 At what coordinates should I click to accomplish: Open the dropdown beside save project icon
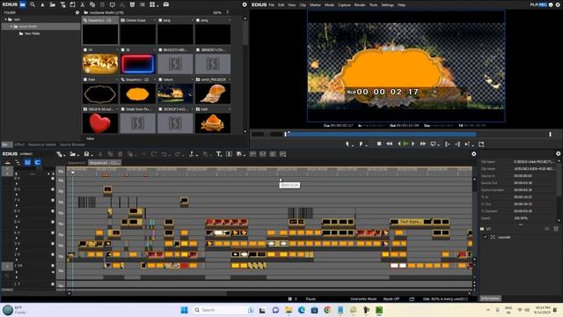[x=91, y=155]
